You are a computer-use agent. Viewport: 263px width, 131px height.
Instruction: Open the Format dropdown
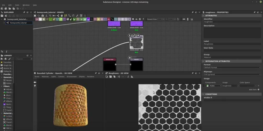point(232,68)
